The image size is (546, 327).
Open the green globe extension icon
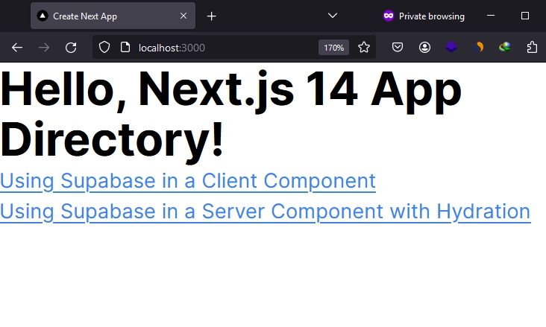[505, 47]
